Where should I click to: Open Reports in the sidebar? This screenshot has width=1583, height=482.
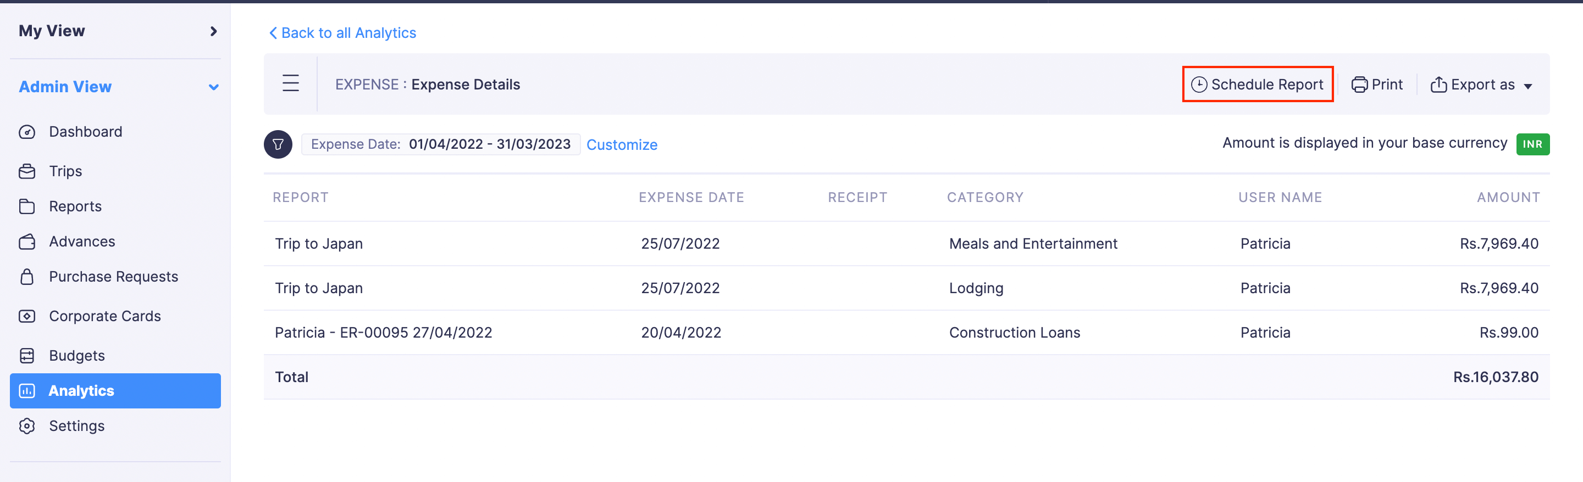(x=75, y=206)
